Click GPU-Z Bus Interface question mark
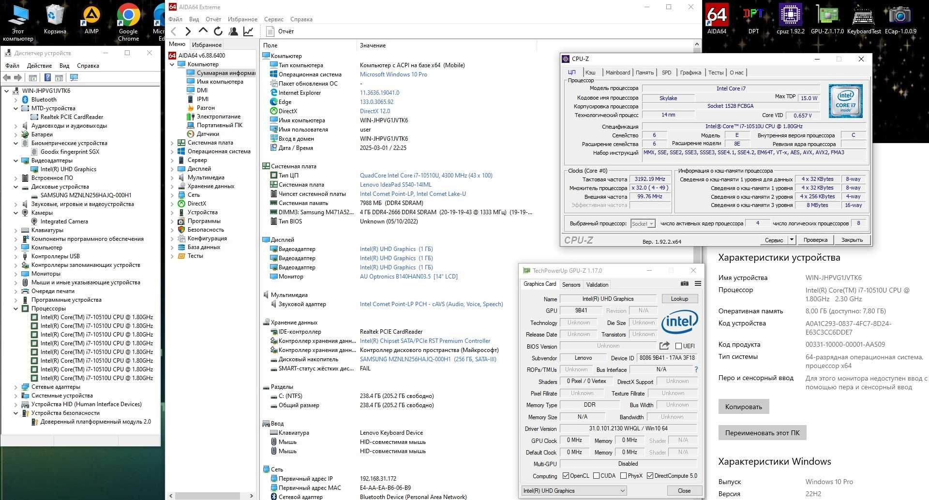Screen dimensions: 929x500 click(696, 369)
